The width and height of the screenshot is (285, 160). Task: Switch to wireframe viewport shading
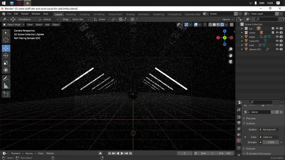coord(210,25)
